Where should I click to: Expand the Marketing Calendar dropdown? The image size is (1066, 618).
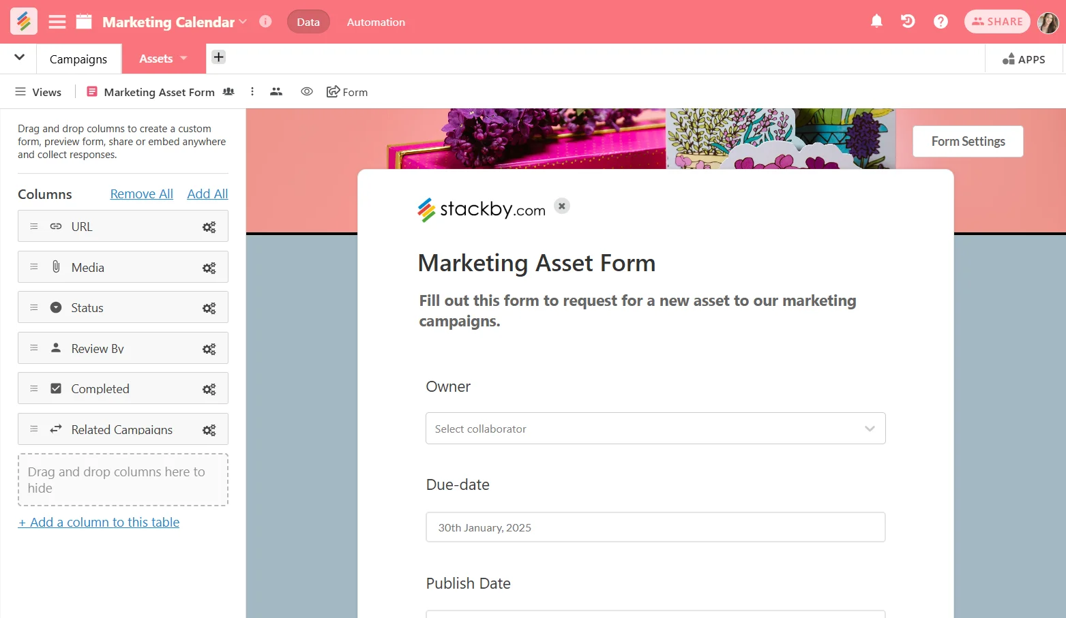tap(243, 21)
